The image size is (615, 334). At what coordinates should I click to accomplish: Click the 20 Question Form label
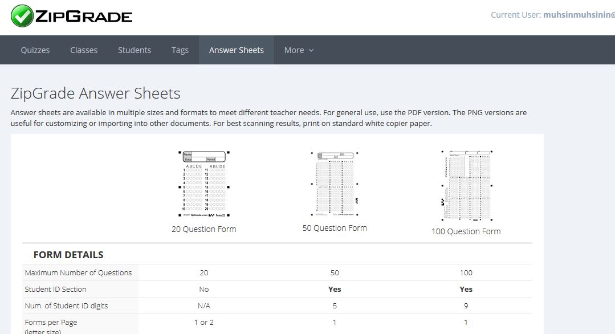[204, 229]
